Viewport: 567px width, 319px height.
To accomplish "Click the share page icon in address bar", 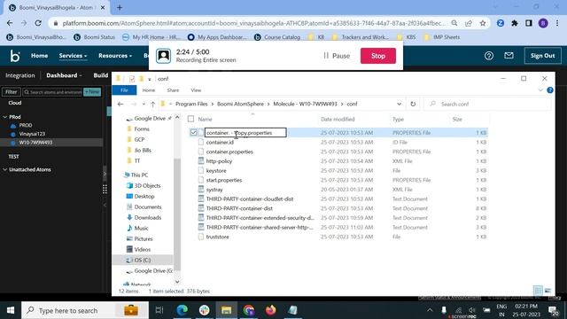I will coord(469,23).
